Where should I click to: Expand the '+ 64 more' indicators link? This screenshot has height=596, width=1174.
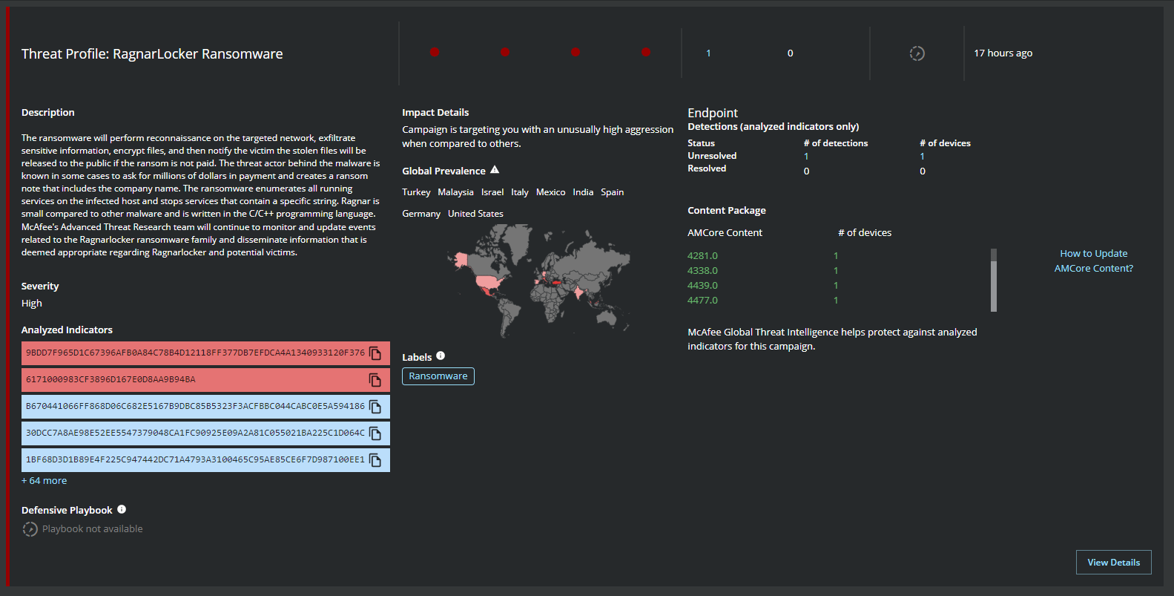[x=44, y=481]
